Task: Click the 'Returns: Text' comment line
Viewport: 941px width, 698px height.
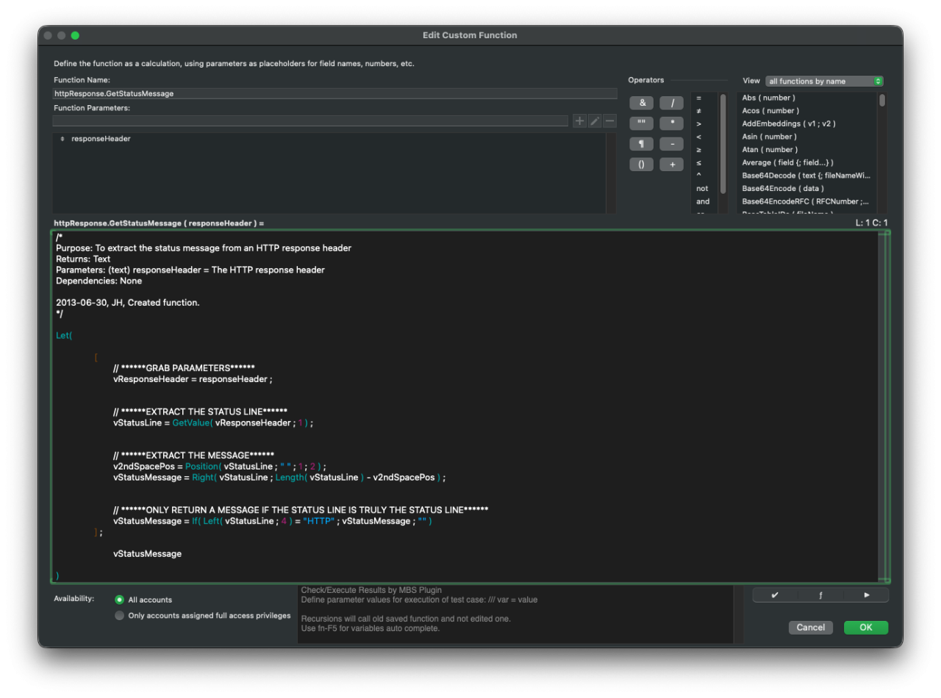Action: tap(83, 259)
